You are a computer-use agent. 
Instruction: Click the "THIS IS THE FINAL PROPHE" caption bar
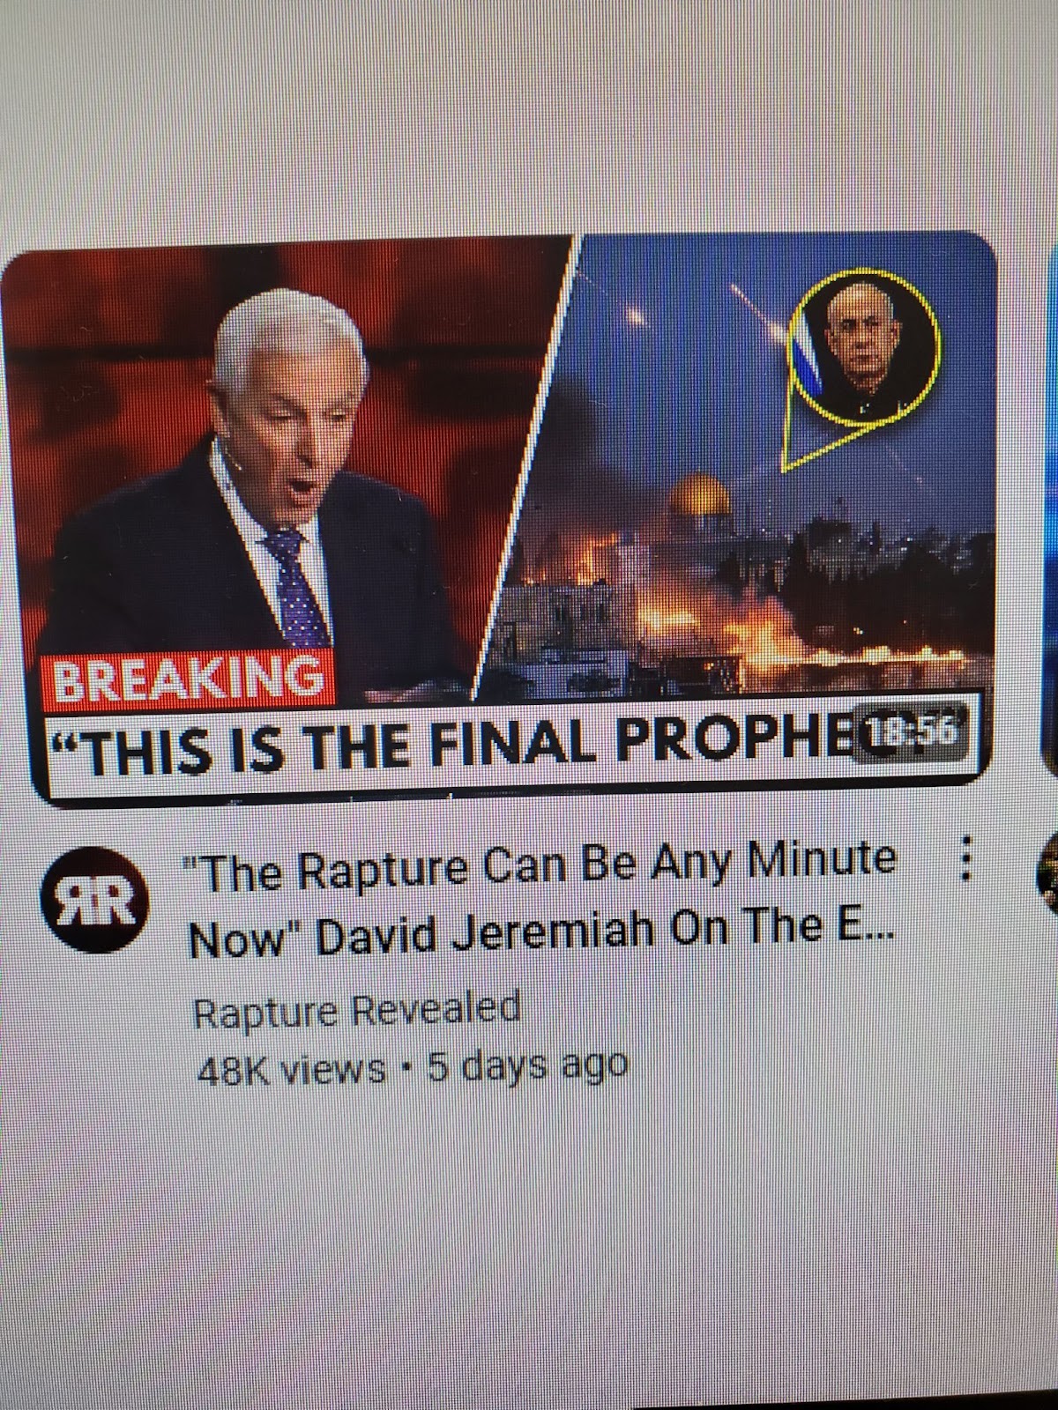pyautogui.click(x=503, y=737)
